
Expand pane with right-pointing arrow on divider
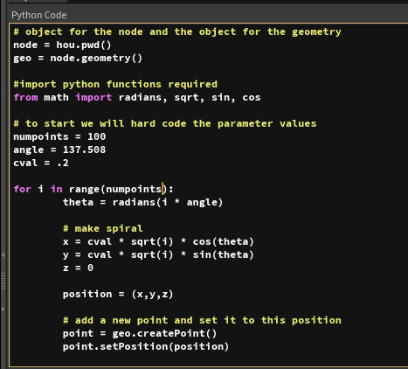pos(3,309)
